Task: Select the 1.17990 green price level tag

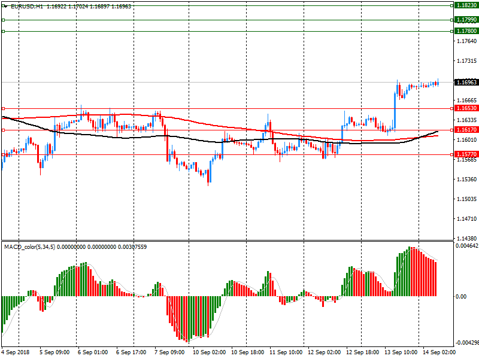Action: click(466, 20)
